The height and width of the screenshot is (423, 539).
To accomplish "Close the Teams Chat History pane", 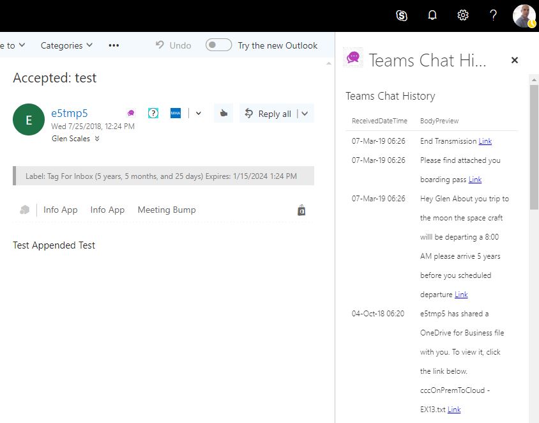I will (x=514, y=60).
